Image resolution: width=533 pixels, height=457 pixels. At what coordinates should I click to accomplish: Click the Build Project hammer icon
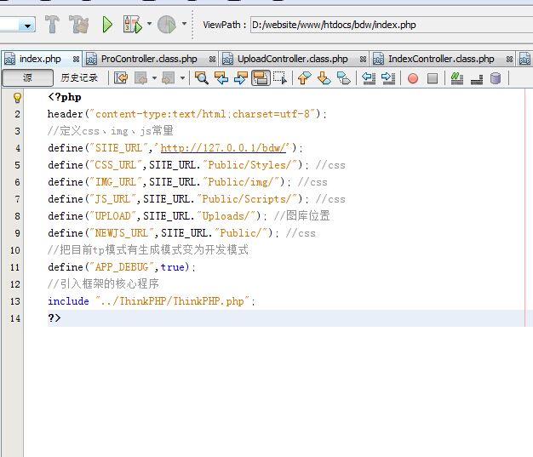[x=52, y=25]
